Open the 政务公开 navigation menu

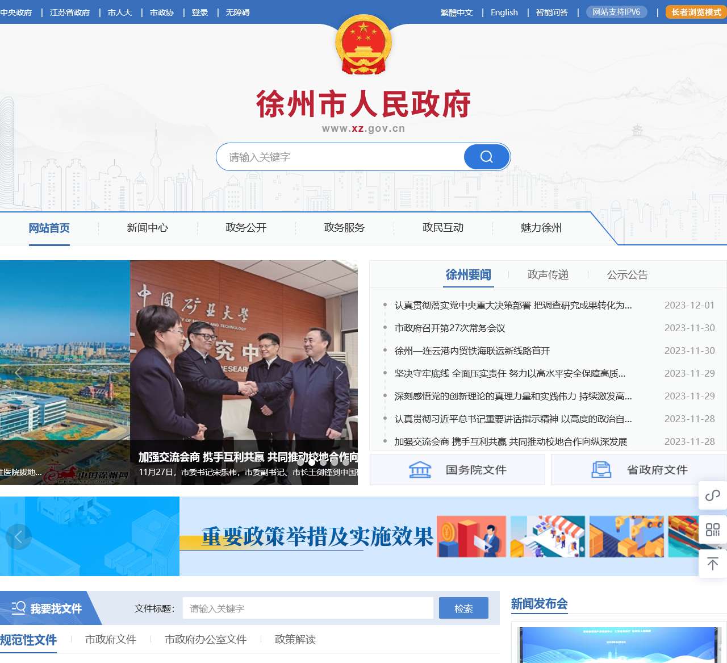click(246, 228)
